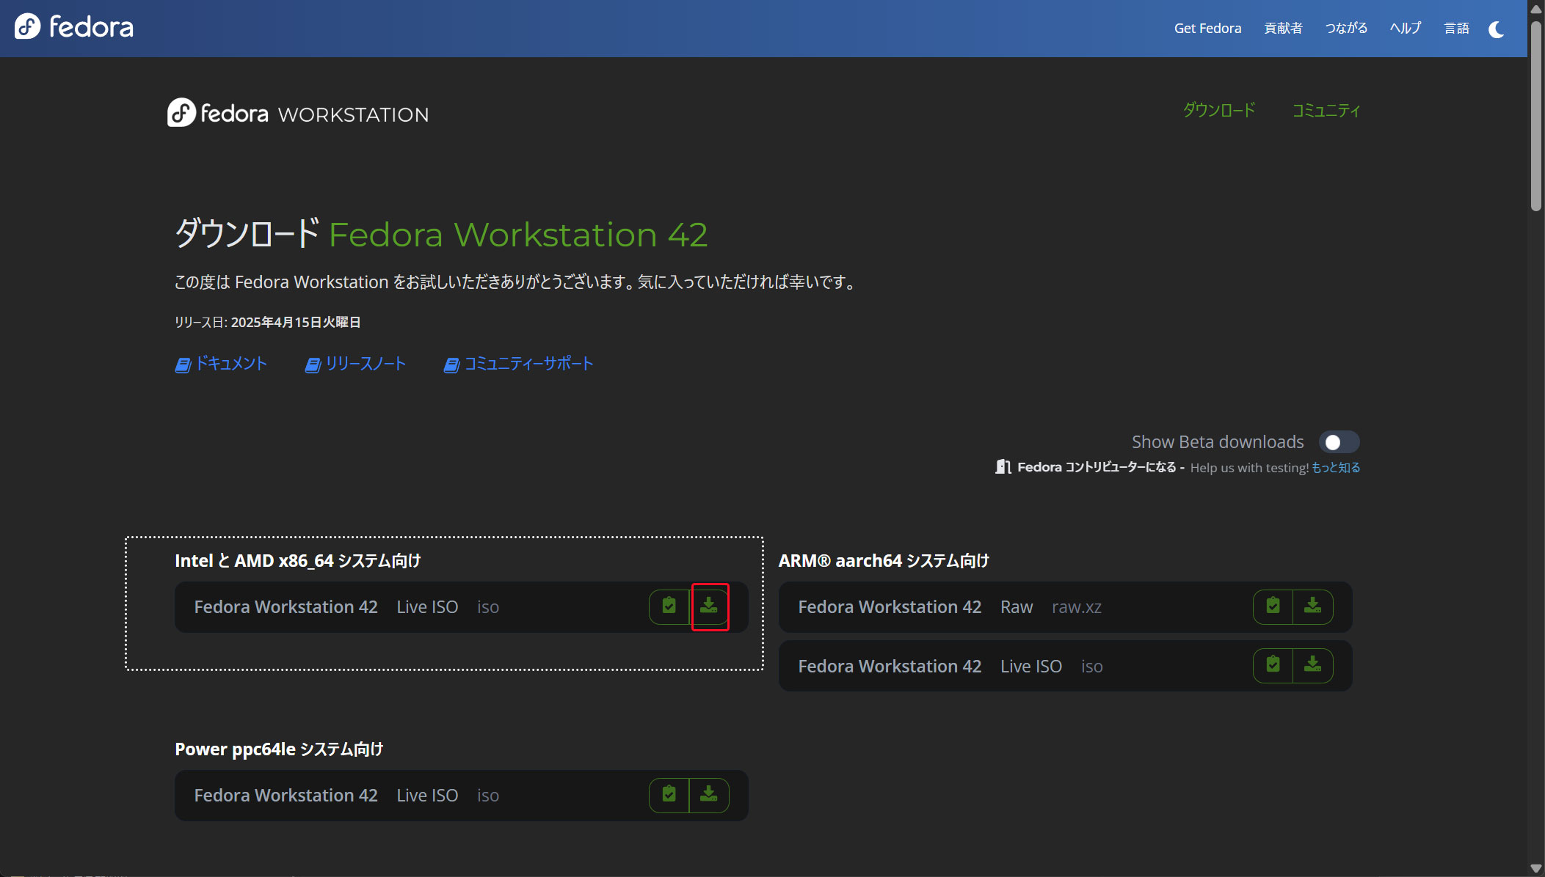1545x877 pixels.
Task: Go to ダウンロード section link
Action: pos(1219,110)
